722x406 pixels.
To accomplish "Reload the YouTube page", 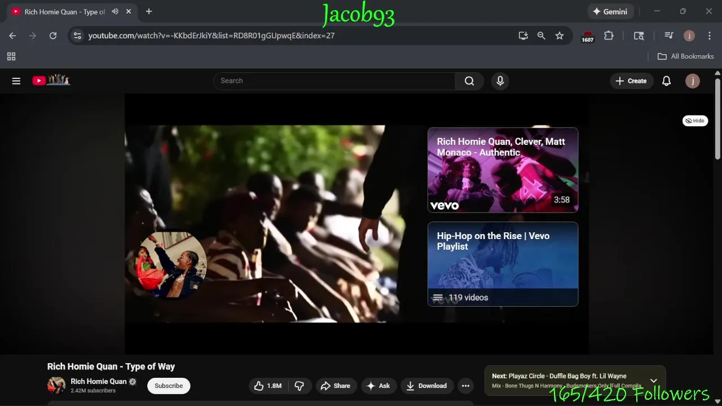I will pyautogui.click(x=53, y=36).
